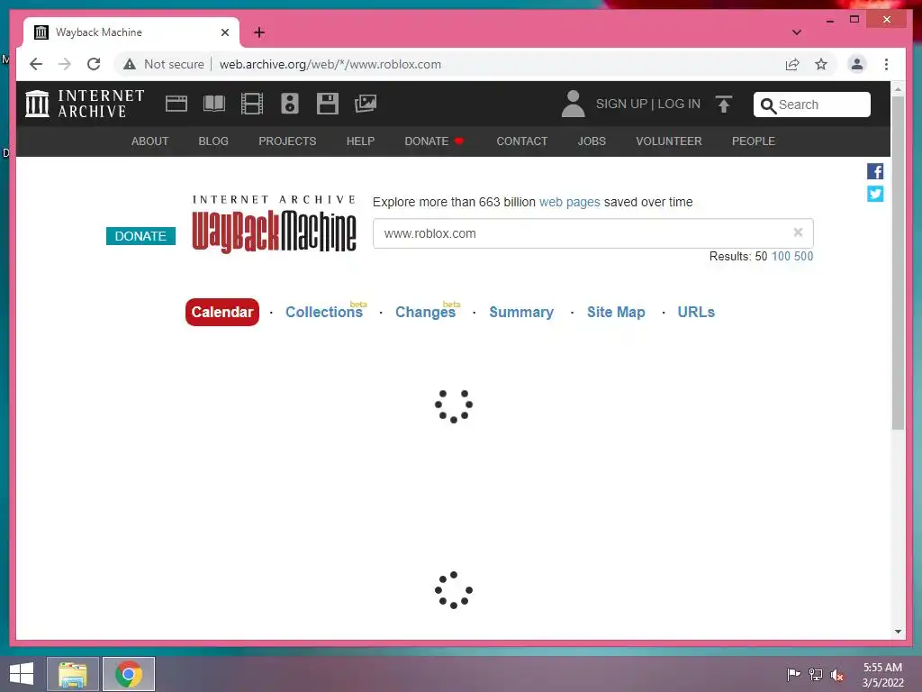This screenshot has height=692, width=922.
Task: Select the Calendar tab
Action: pos(222,312)
